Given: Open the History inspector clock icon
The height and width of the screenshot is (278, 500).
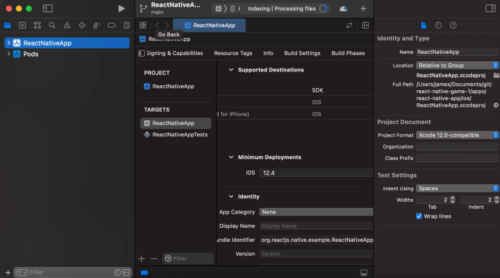Looking at the screenshot, I should [x=438, y=25].
